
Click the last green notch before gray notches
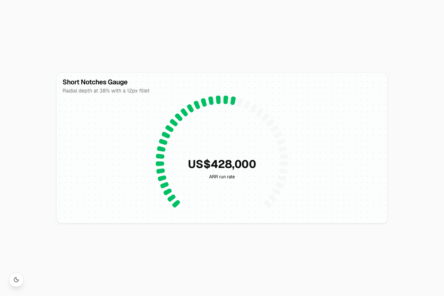pos(233,101)
